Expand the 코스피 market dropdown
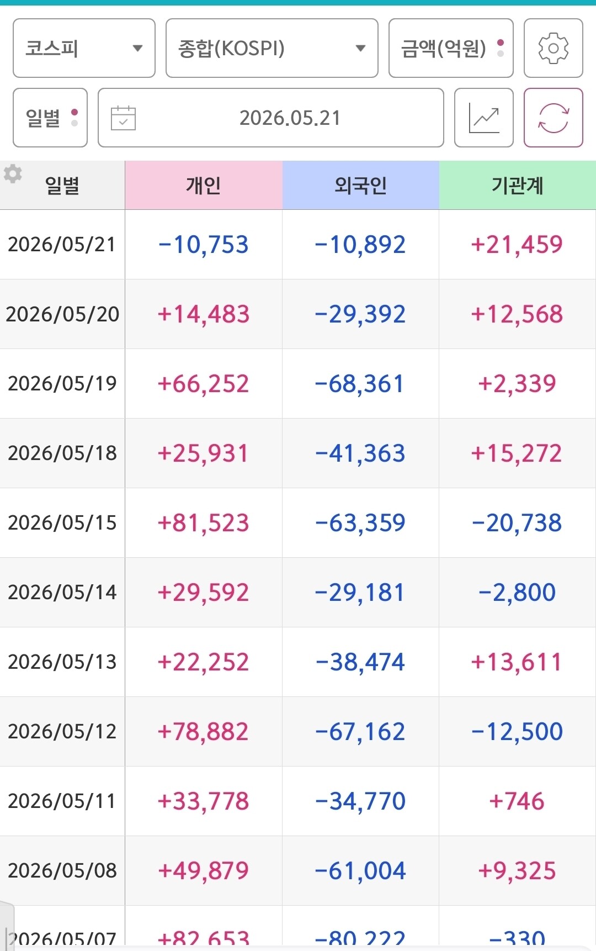The height and width of the screenshot is (951, 596). click(84, 48)
